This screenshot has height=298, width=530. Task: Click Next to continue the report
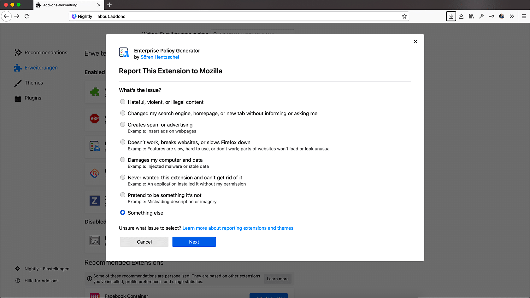point(194,242)
